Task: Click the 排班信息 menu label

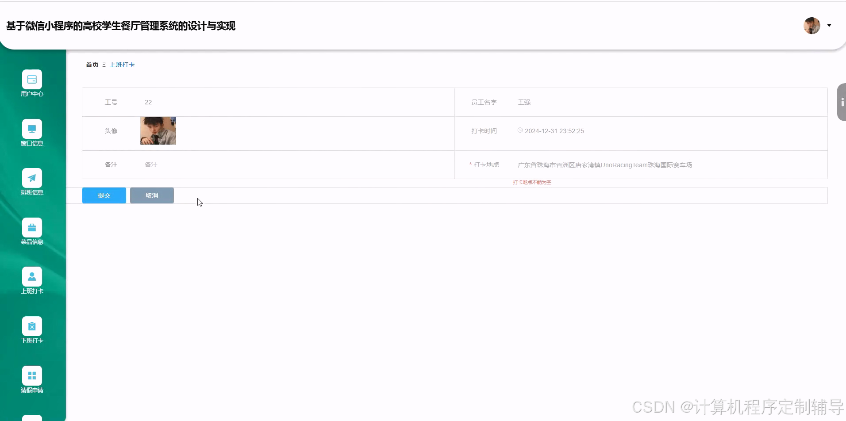Action: [32, 192]
